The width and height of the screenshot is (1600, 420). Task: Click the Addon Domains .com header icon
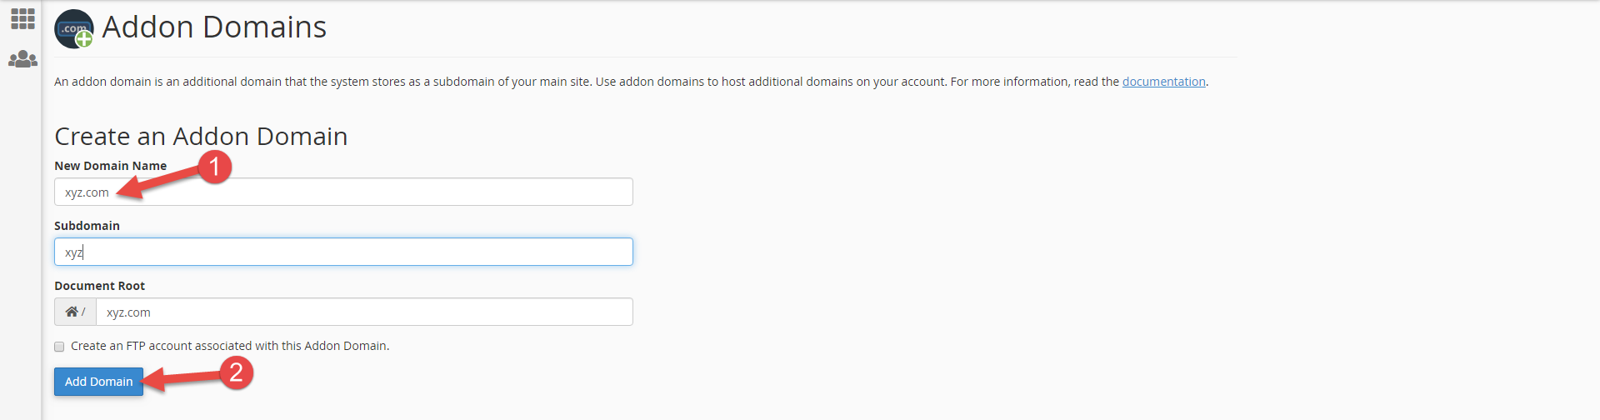pos(74,29)
